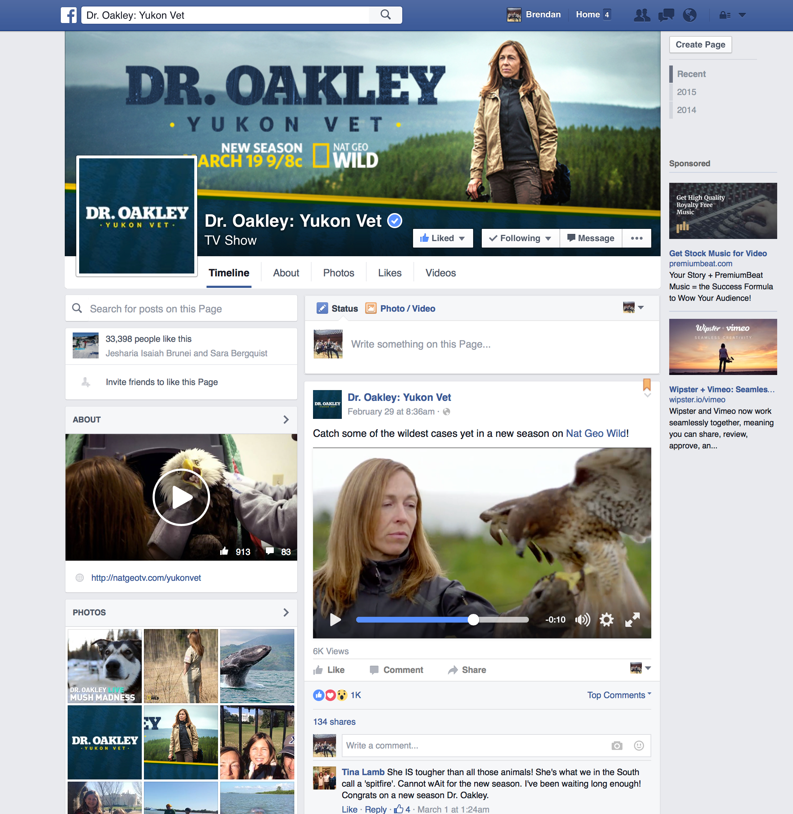Click Invite friends to like this Page
Viewport: 793px width, 814px height.
[162, 382]
